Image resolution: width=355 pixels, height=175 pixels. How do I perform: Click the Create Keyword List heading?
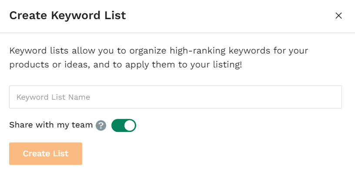coord(67,16)
